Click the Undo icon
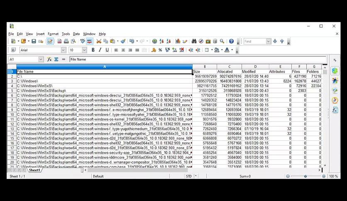 [132, 41]
